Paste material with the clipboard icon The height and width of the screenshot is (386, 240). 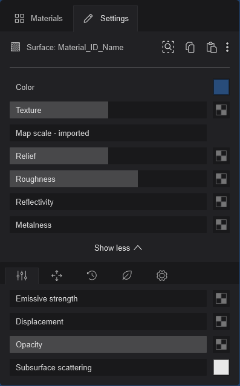(212, 47)
